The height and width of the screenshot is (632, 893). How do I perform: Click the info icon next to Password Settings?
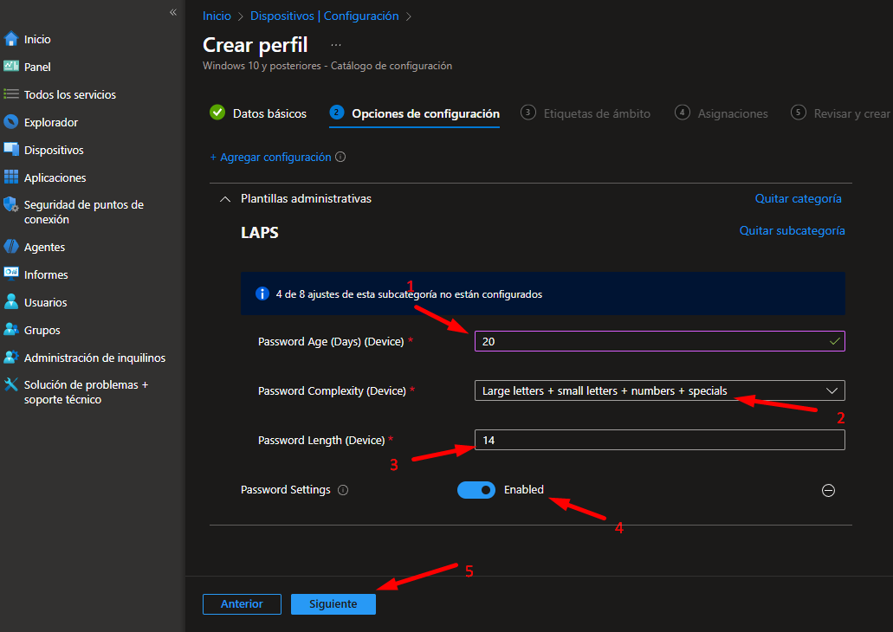tap(343, 490)
